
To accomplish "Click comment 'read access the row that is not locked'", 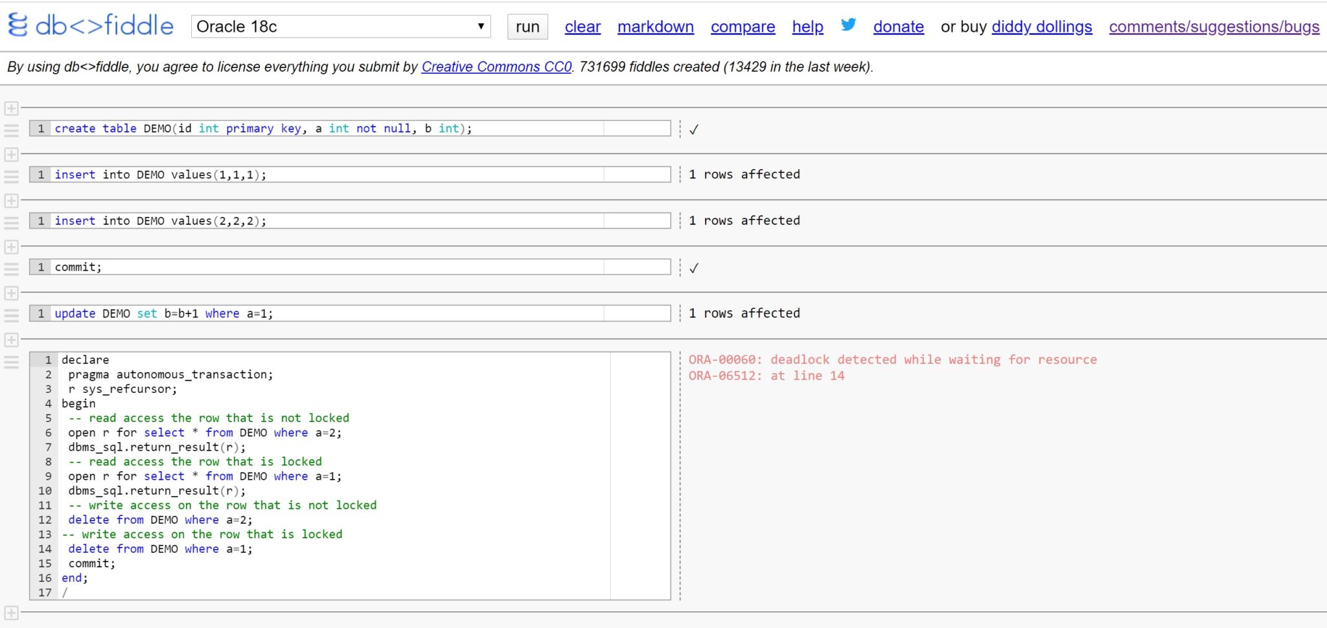I will click(x=209, y=418).
